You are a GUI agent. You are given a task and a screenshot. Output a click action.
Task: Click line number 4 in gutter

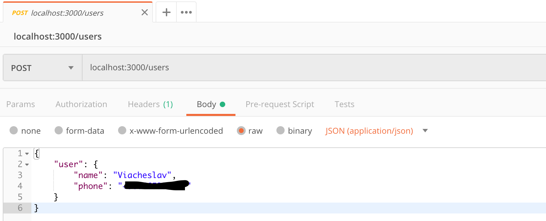click(x=20, y=186)
